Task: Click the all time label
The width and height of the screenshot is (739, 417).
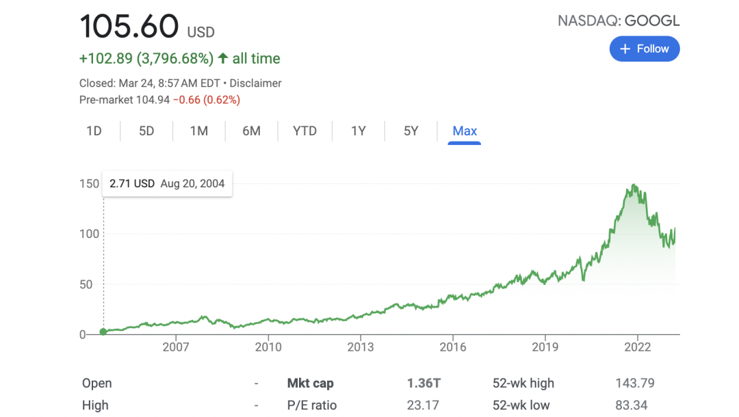Action: [256, 58]
